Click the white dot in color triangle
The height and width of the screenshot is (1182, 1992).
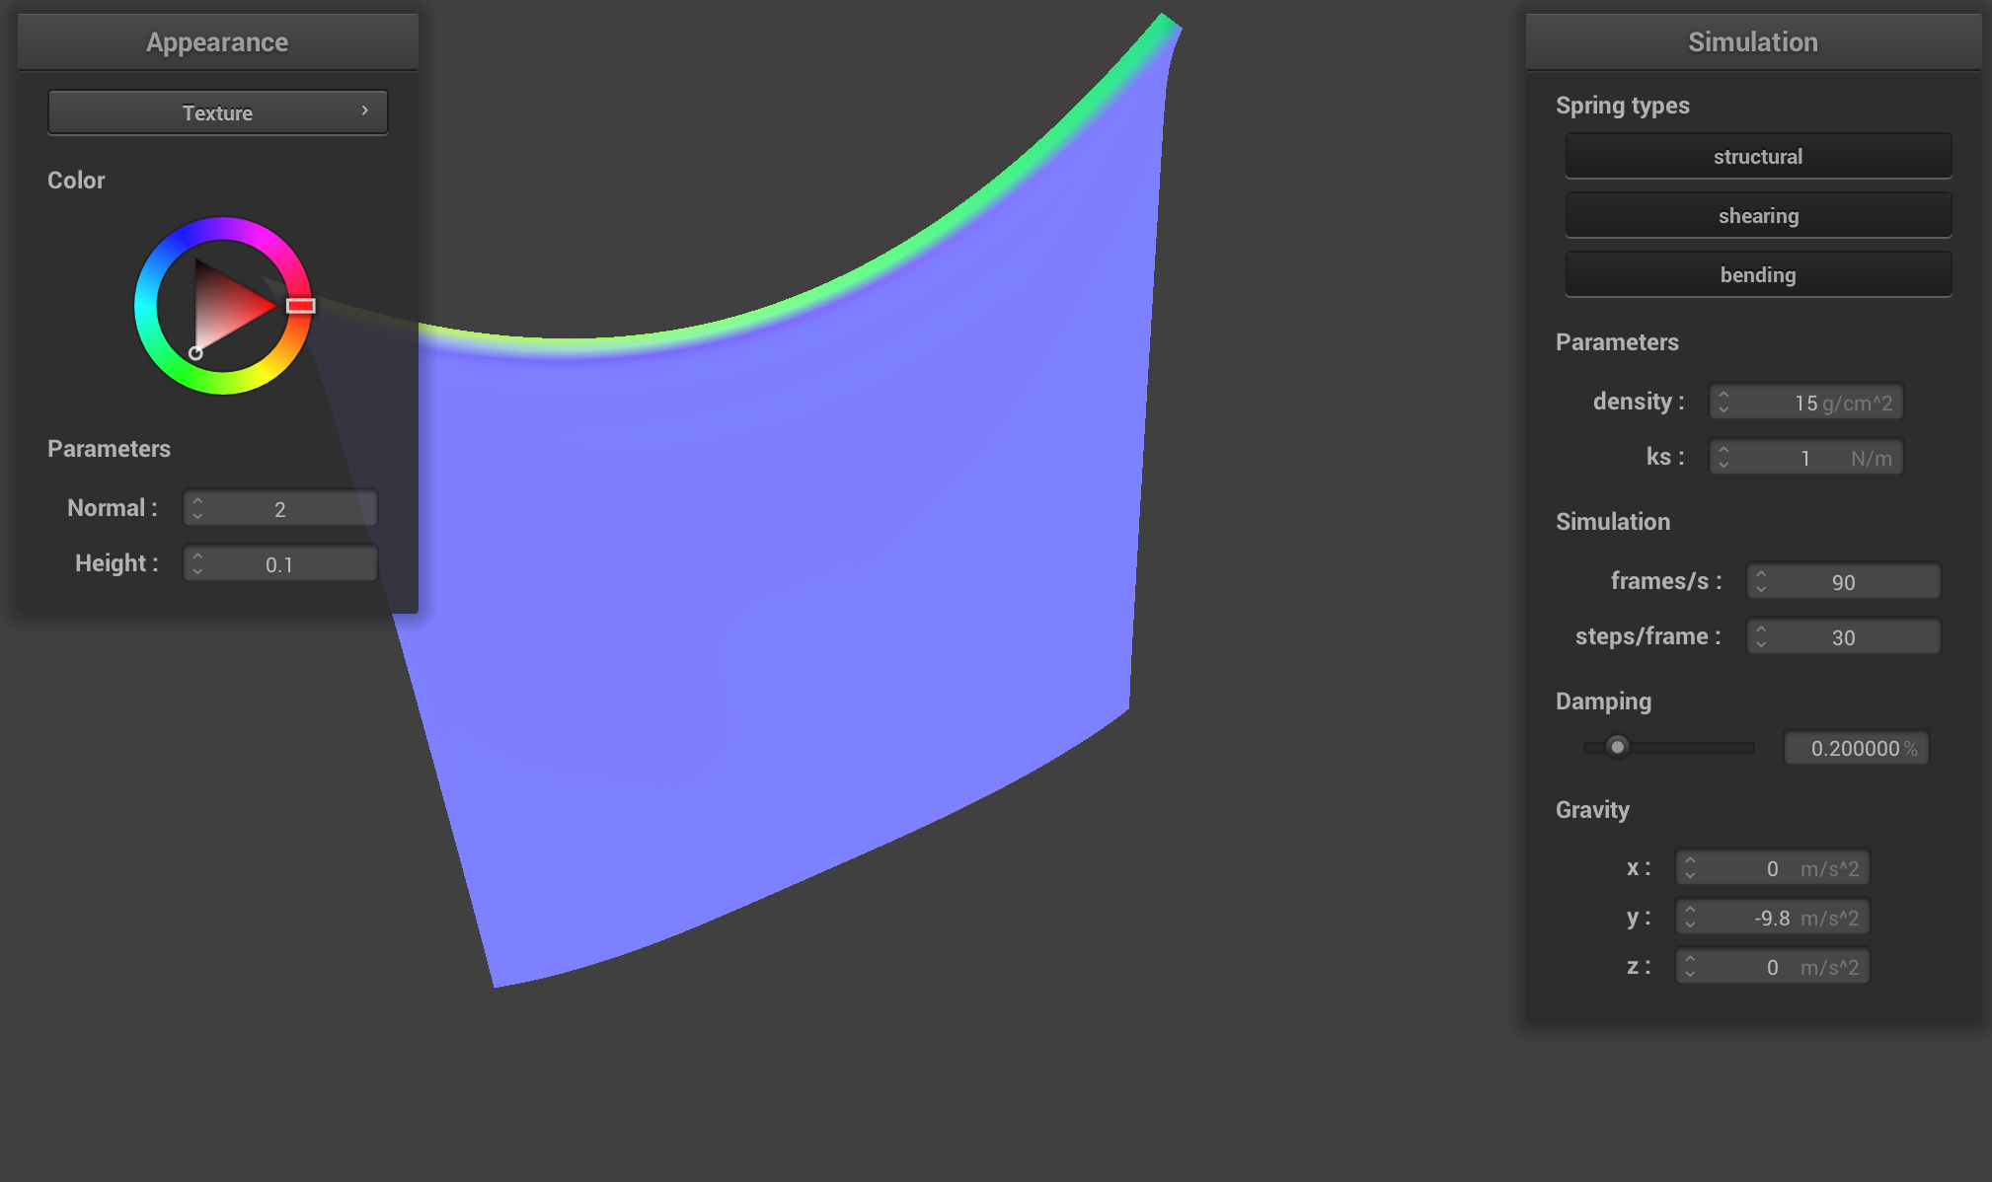pos(195,353)
